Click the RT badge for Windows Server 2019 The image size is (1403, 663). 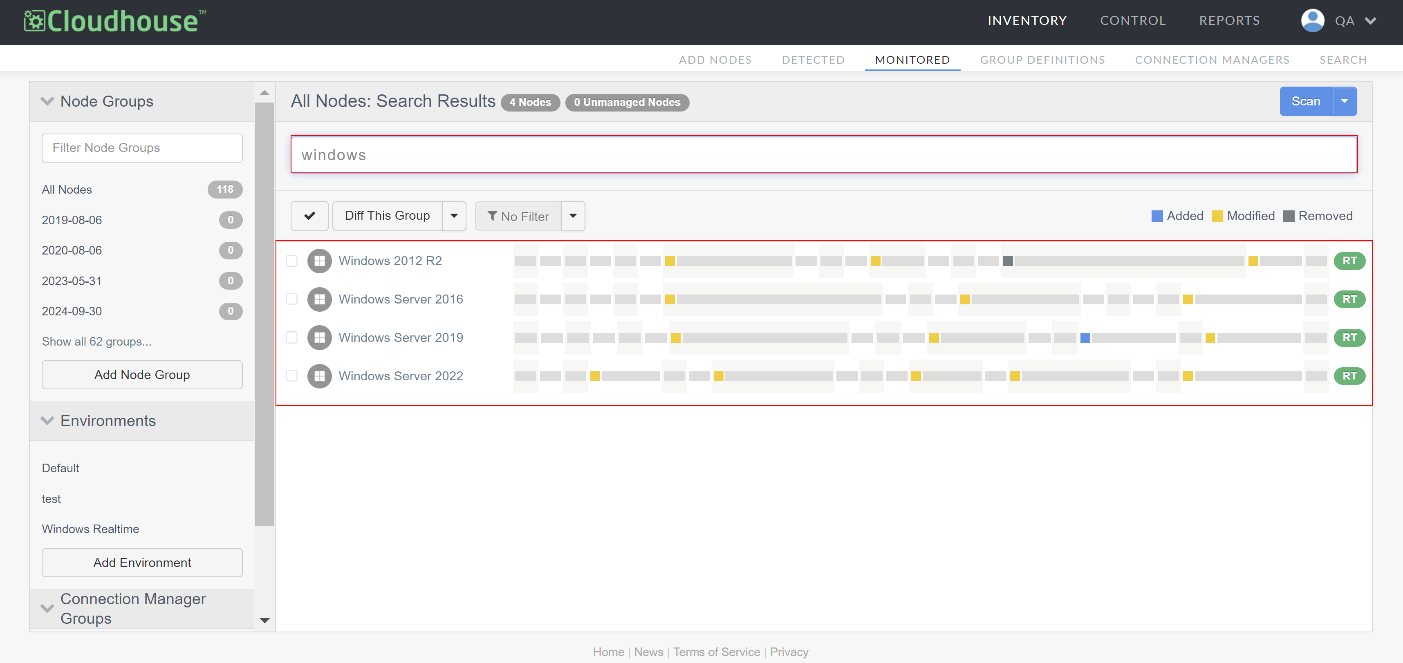(1349, 337)
